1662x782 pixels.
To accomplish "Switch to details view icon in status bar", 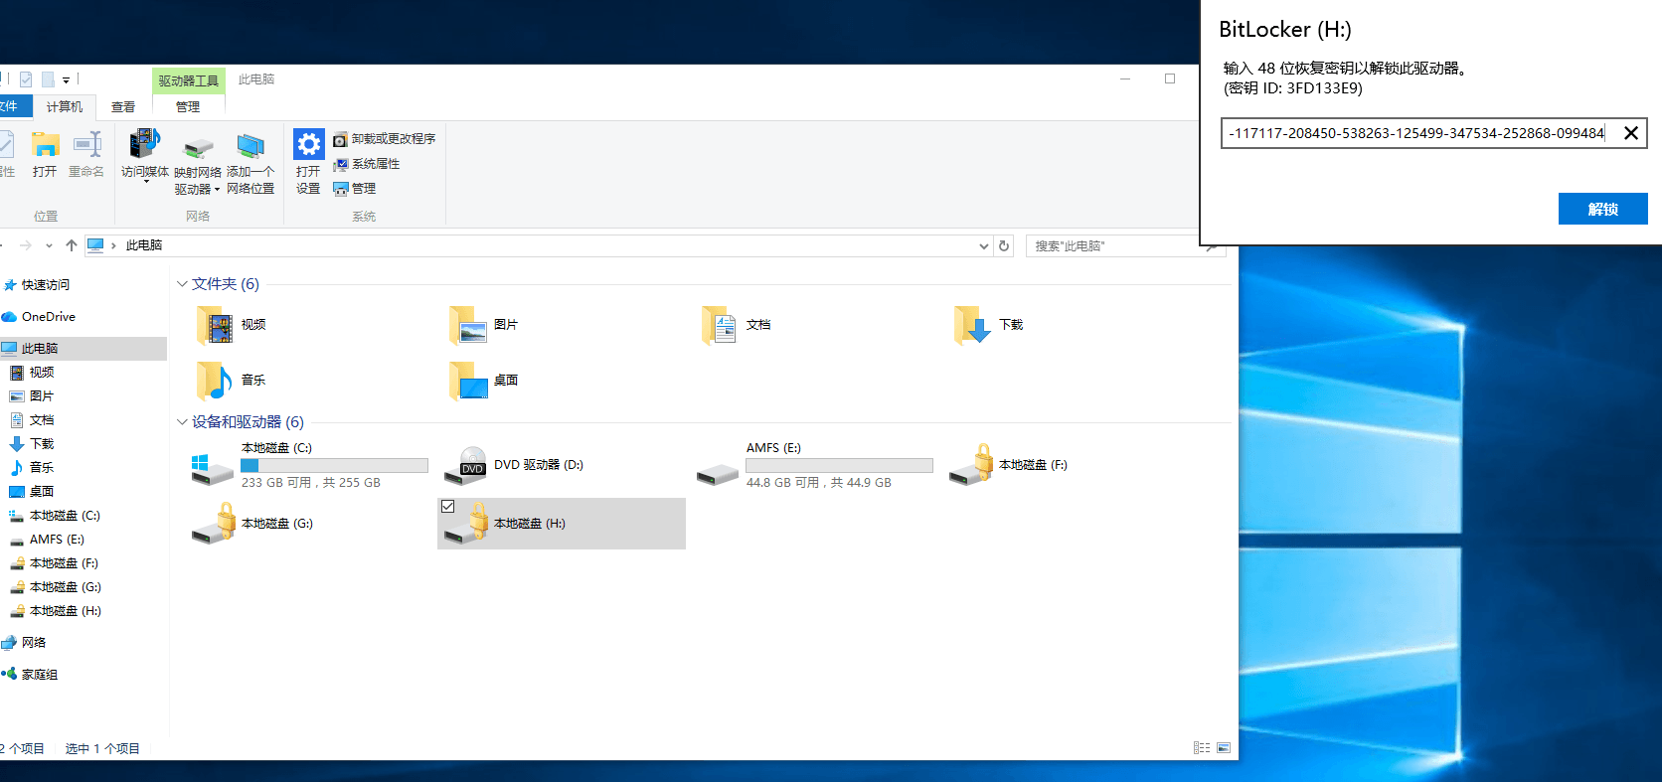I will point(1202,748).
